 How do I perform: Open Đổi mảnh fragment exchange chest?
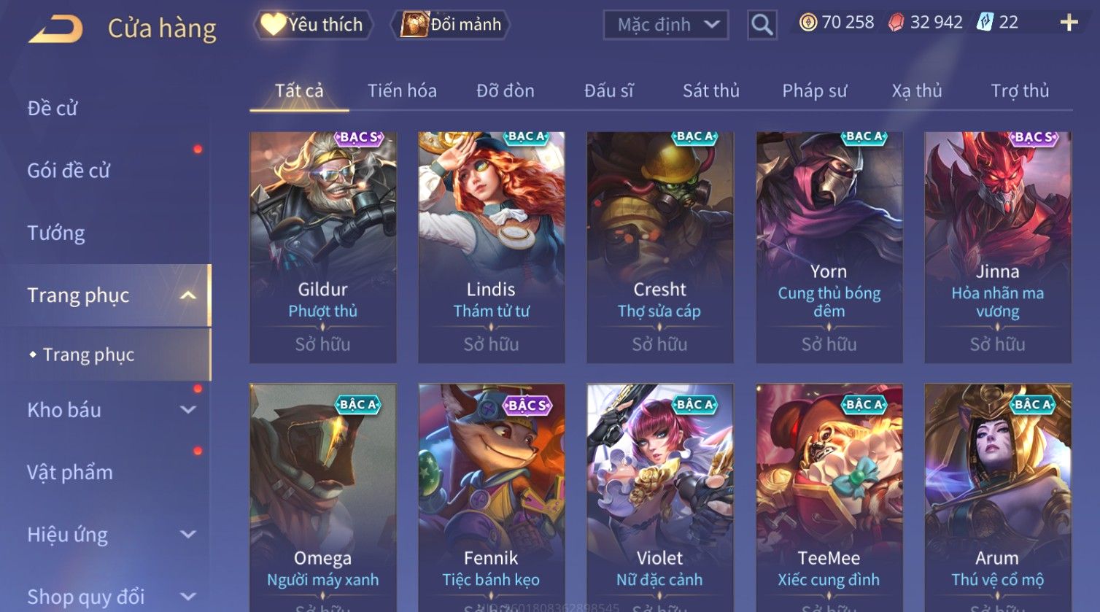452,25
